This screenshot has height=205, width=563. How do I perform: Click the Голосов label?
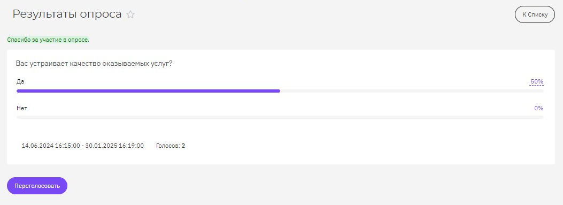pyautogui.click(x=168, y=146)
